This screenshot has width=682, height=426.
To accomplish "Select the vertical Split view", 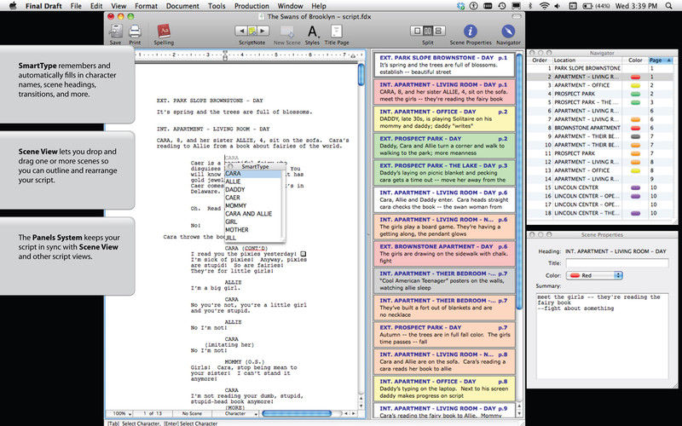I will 428,31.
